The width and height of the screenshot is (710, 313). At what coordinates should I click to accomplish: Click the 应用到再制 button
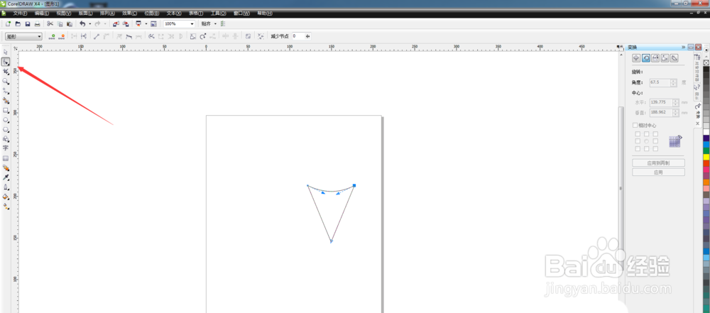tap(658, 163)
